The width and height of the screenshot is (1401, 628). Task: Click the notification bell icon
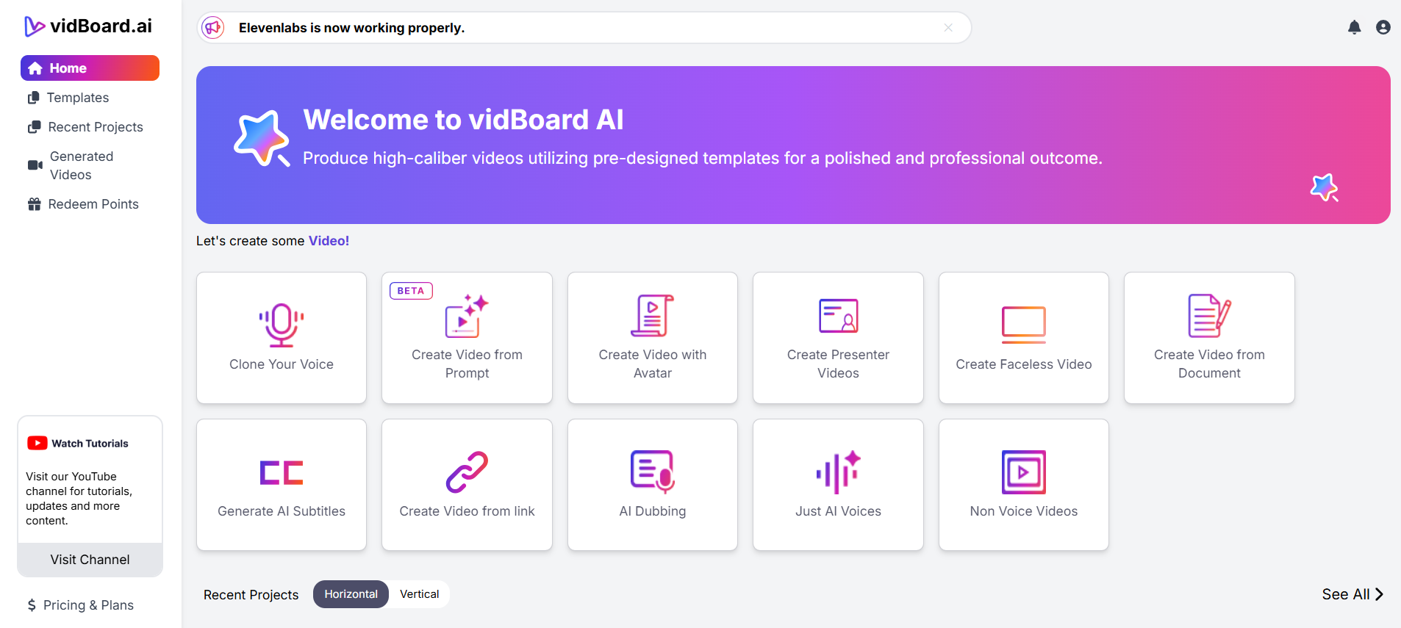[x=1354, y=28]
